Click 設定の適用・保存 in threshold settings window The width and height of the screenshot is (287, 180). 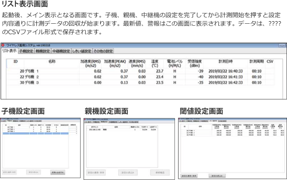189,176
